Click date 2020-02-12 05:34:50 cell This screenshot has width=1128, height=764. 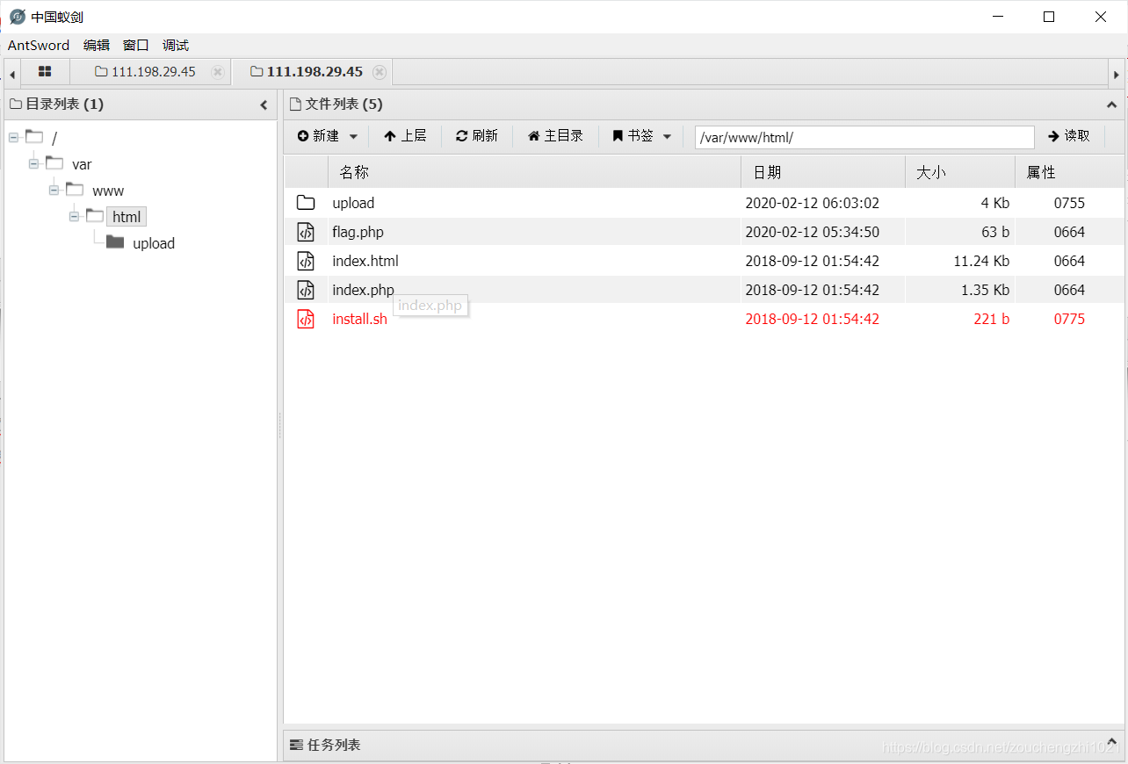pyautogui.click(x=812, y=232)
